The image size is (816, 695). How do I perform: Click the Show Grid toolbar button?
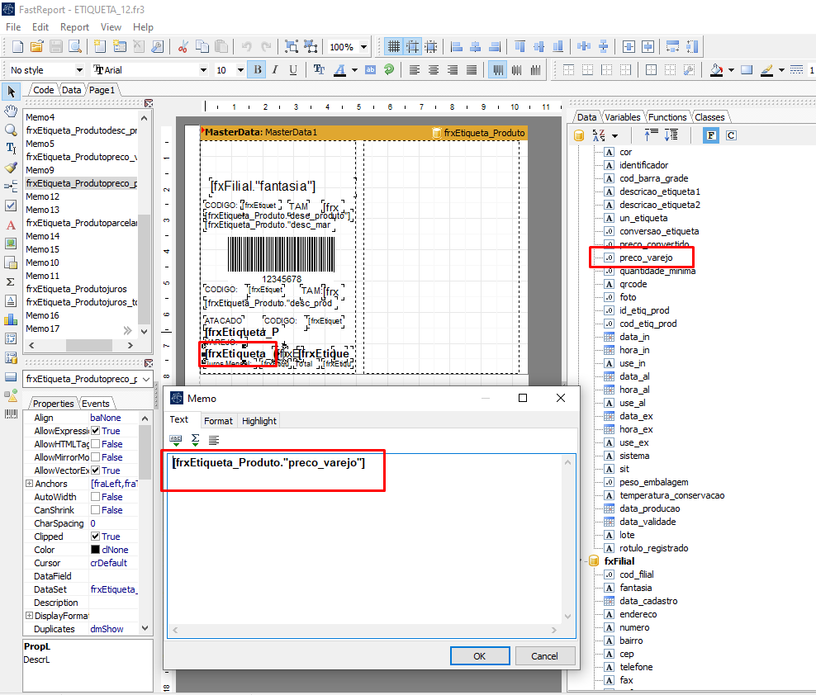(x=394, y=47)
